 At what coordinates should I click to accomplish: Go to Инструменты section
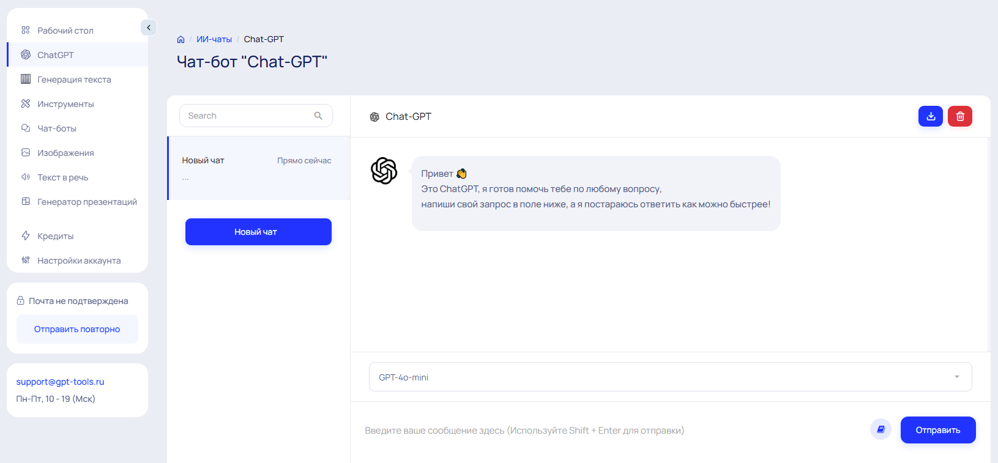pos(65,104)
